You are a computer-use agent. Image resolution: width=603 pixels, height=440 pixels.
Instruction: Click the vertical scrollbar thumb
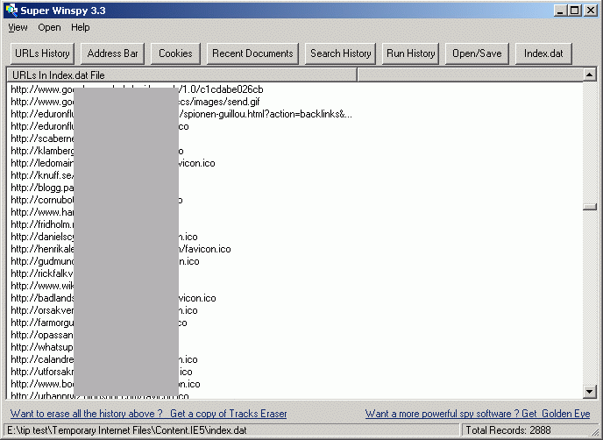tap(590, 207)
